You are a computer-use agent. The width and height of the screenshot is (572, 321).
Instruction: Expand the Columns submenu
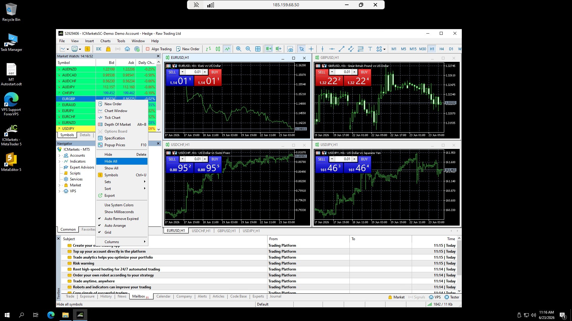tap(122, 242)
